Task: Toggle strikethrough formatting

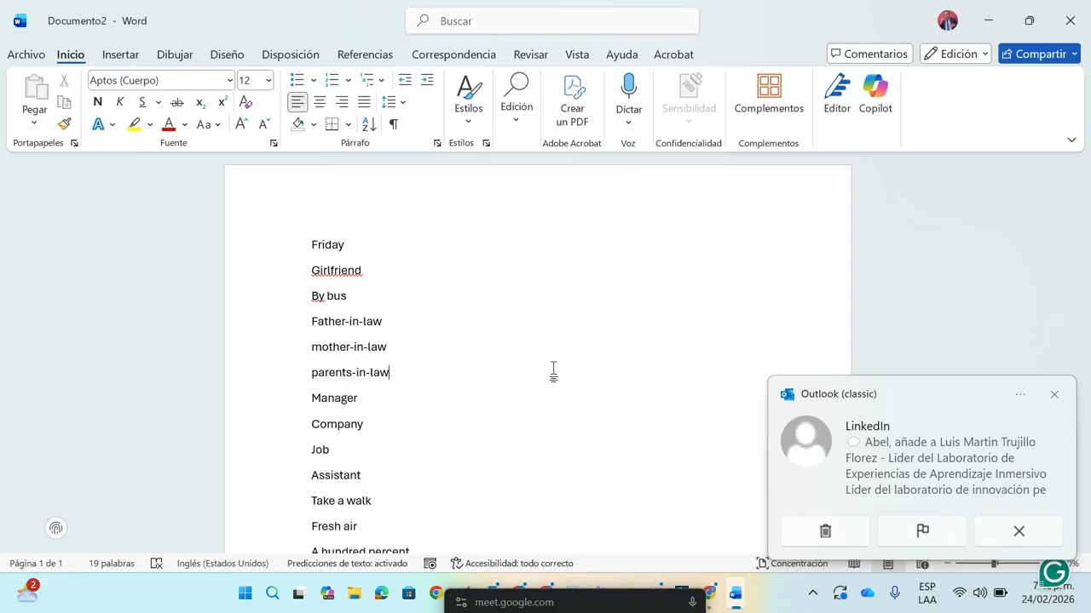Action: click(177, 102)
